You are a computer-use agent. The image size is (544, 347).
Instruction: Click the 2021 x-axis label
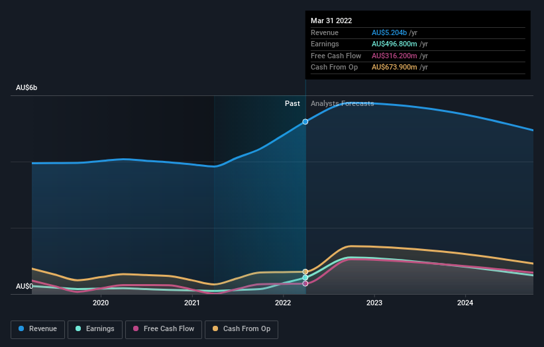click(192, 303)
